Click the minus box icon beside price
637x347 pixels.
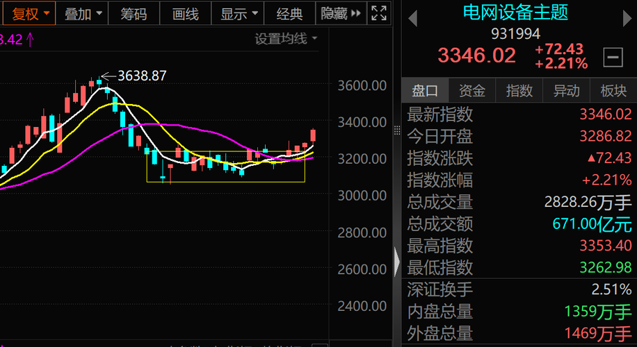[613, 57]
